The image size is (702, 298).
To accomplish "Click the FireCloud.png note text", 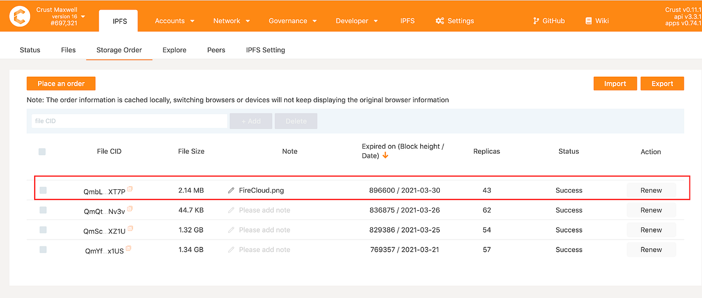I will [262, 190].
